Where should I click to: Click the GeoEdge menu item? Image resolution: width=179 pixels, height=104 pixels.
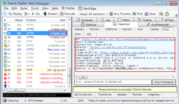click(x=87, y=8)
